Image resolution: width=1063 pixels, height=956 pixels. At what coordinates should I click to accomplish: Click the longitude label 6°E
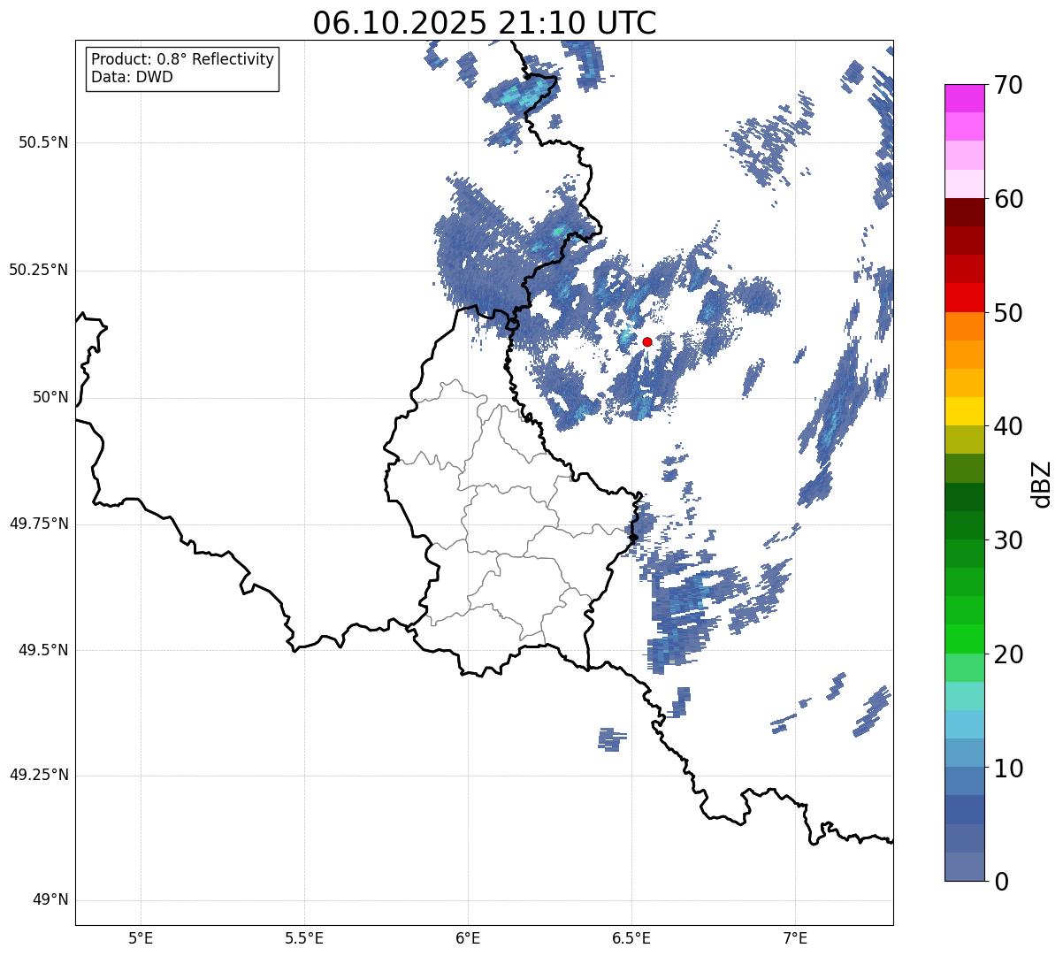pyautogui.click(x=468, y=937)
